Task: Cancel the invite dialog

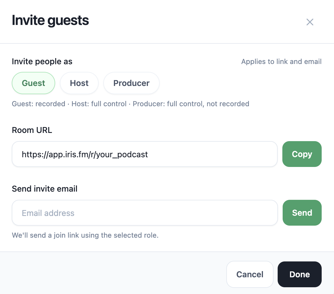Action: (x=250, y=274)
